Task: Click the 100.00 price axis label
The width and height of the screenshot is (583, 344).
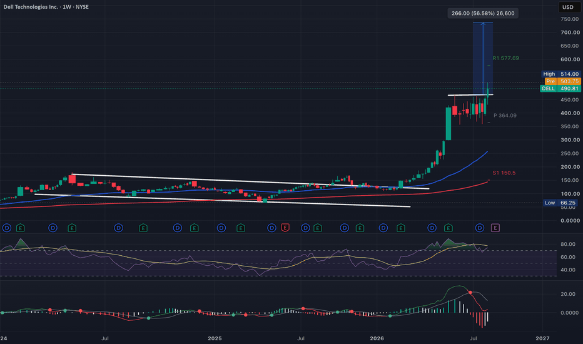Action: coord(570,194)
